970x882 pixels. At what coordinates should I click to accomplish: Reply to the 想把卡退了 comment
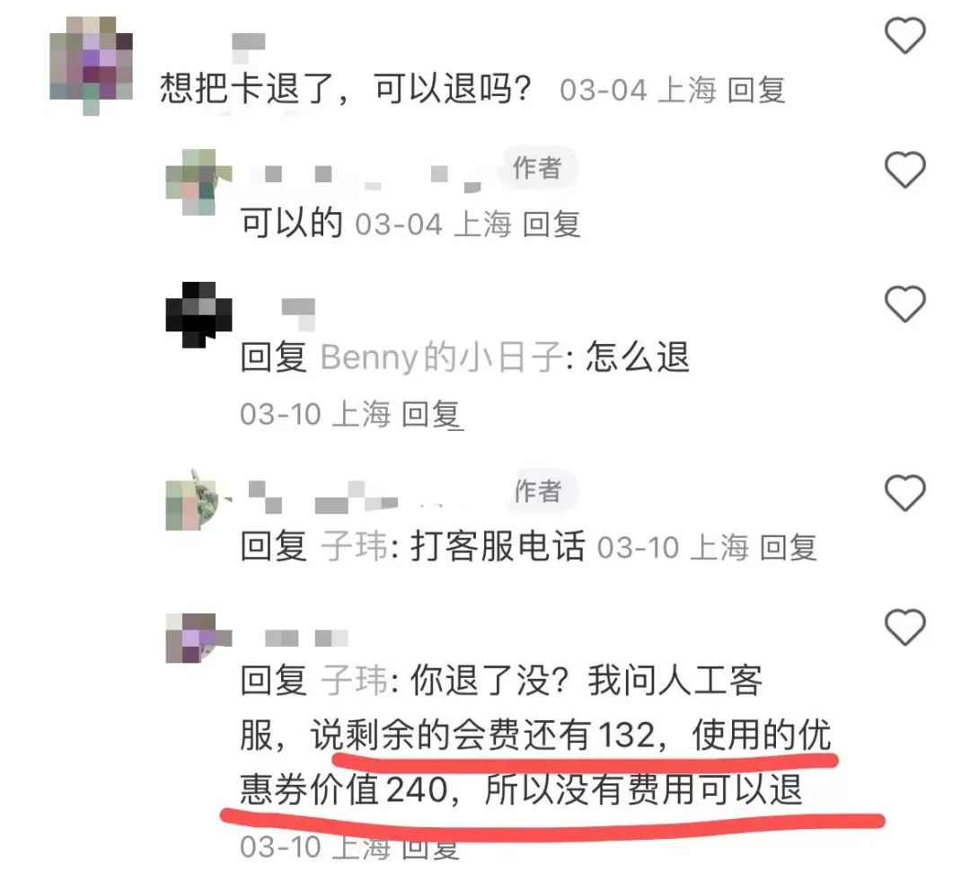756,91
